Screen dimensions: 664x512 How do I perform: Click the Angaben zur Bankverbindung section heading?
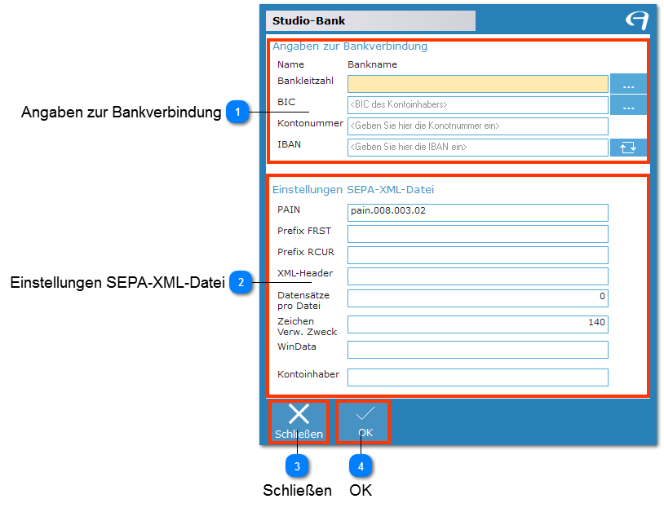(x=350, y=46)
